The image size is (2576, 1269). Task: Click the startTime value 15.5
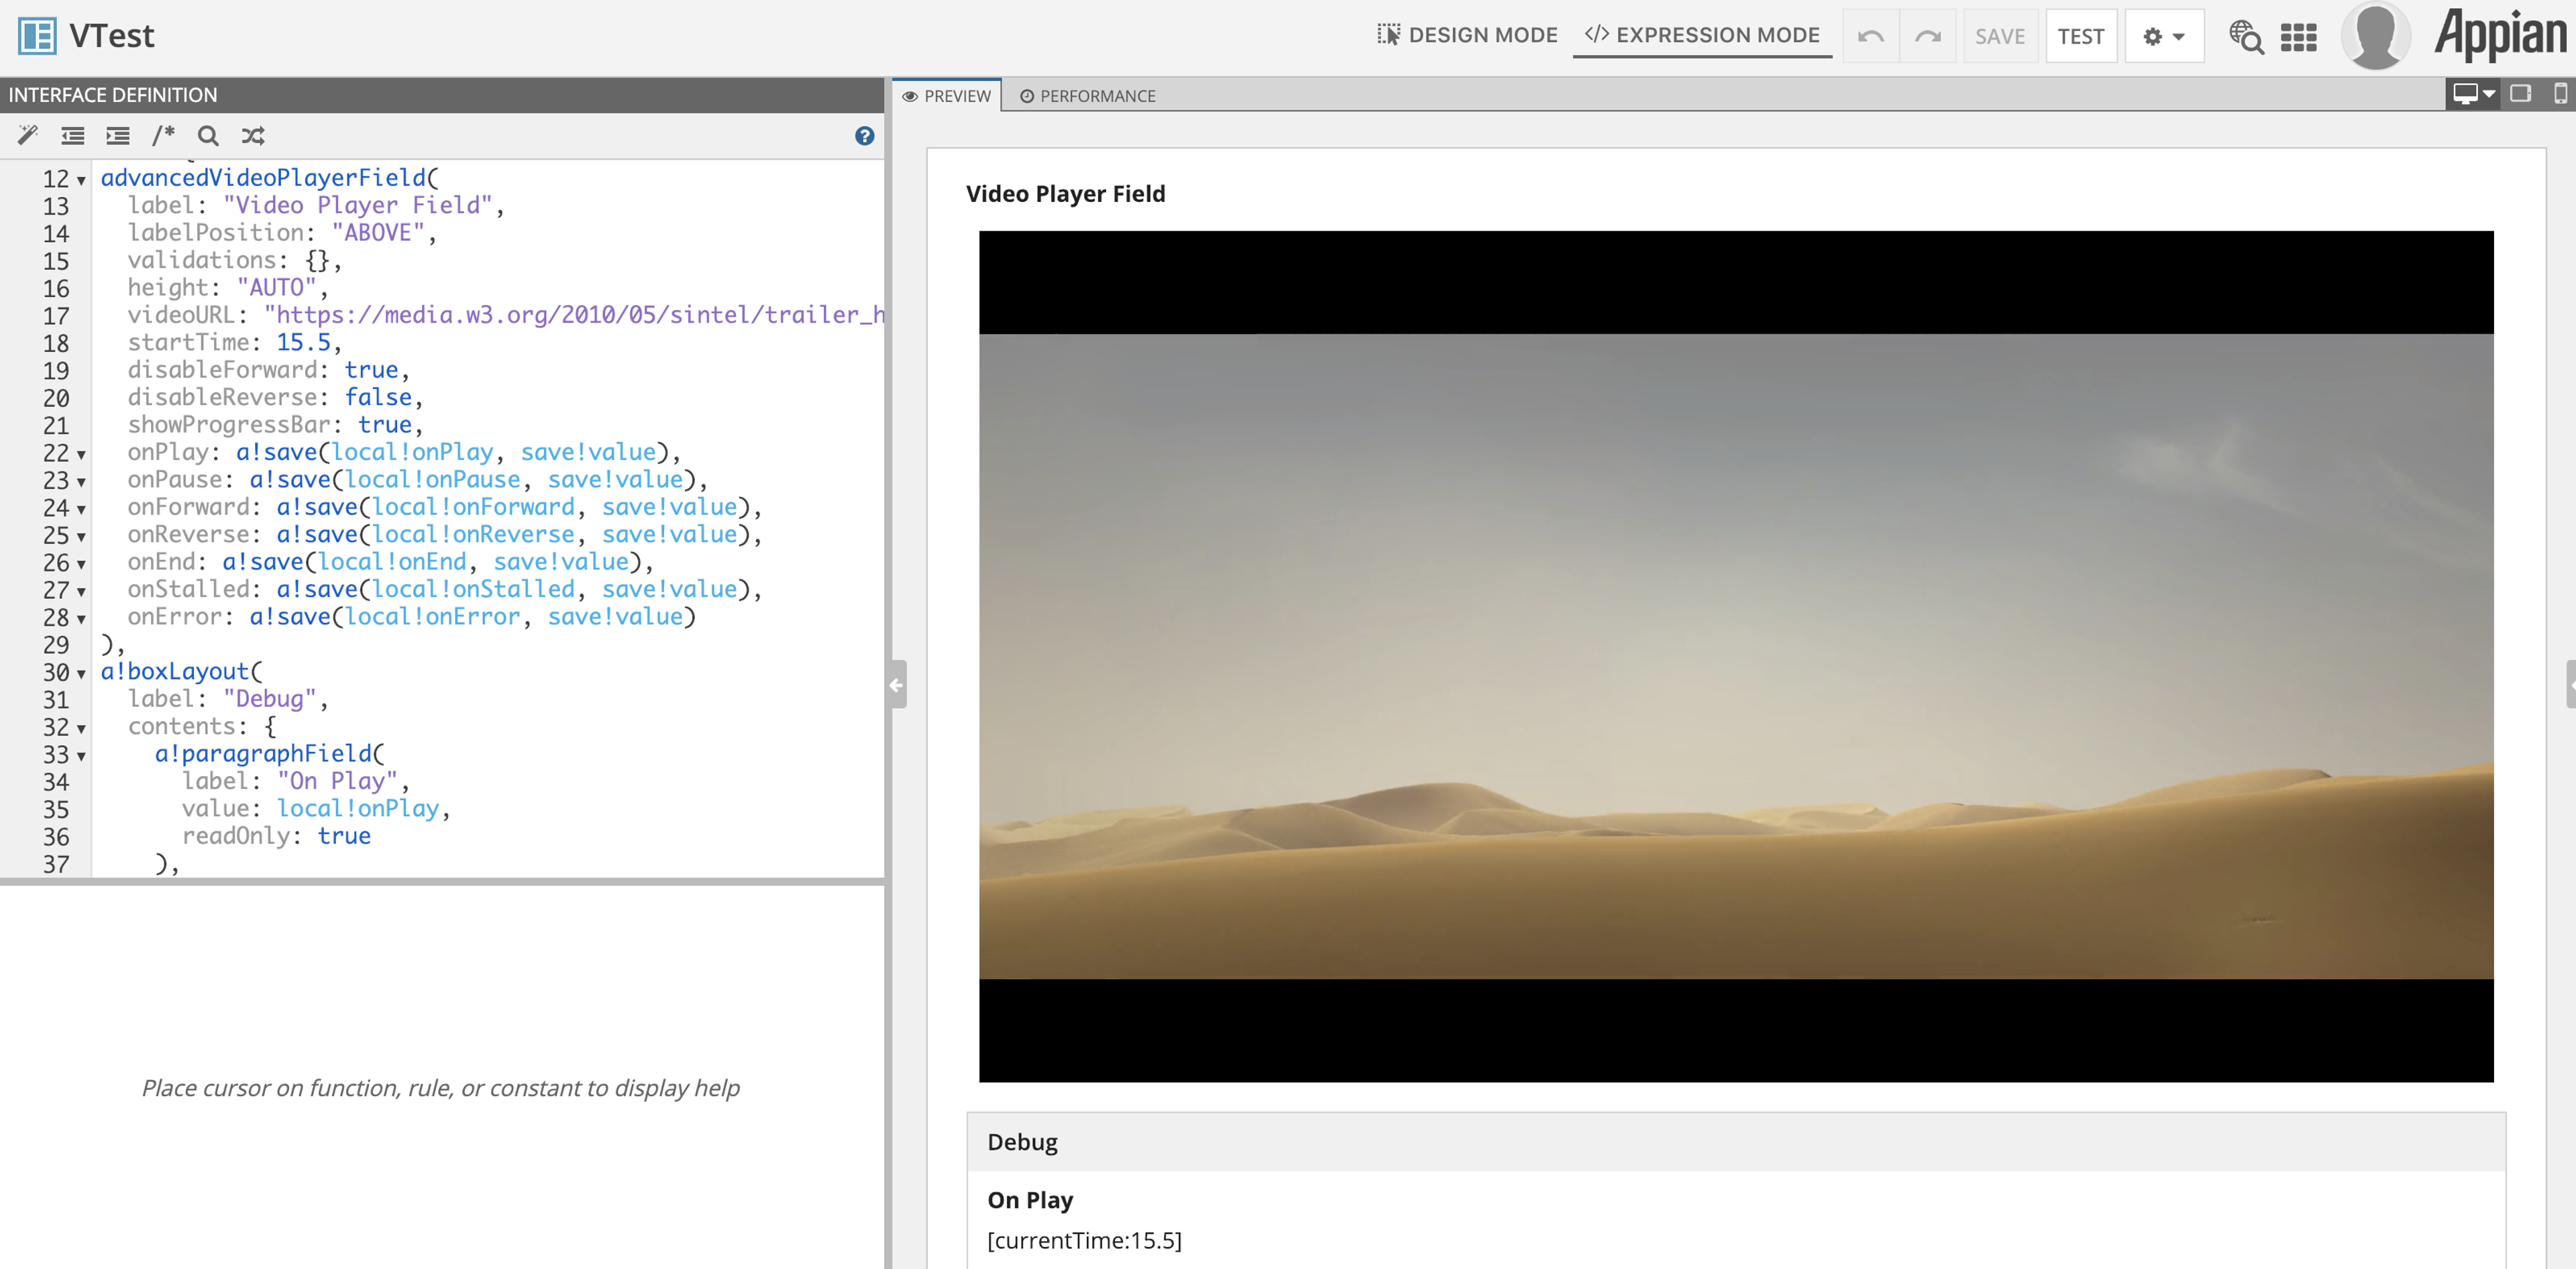tap(303, 342)
